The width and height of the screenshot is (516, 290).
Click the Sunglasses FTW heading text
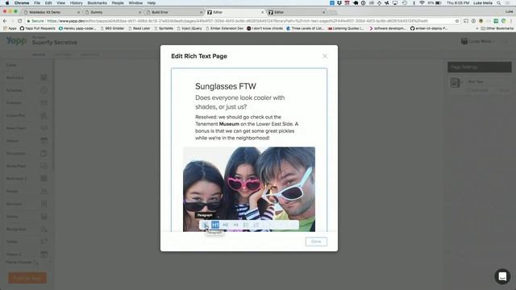226,86
